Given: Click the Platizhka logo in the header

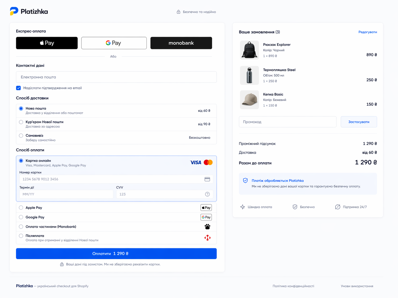Looking at the screenshot, I should [29, 12].
